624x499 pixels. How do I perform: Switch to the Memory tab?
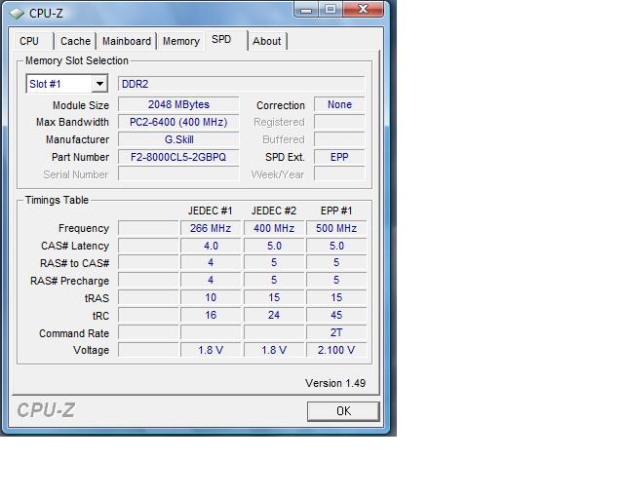tap(181, 41)
